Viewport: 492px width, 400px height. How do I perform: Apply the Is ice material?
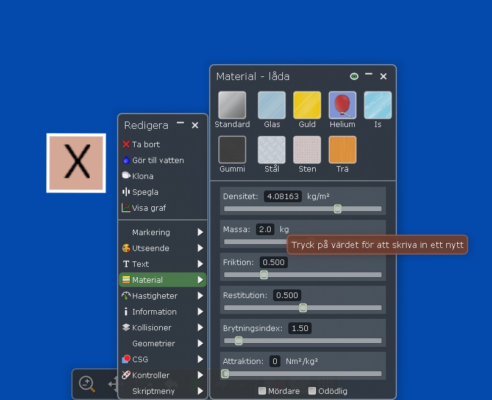click(x=377, y=105)
